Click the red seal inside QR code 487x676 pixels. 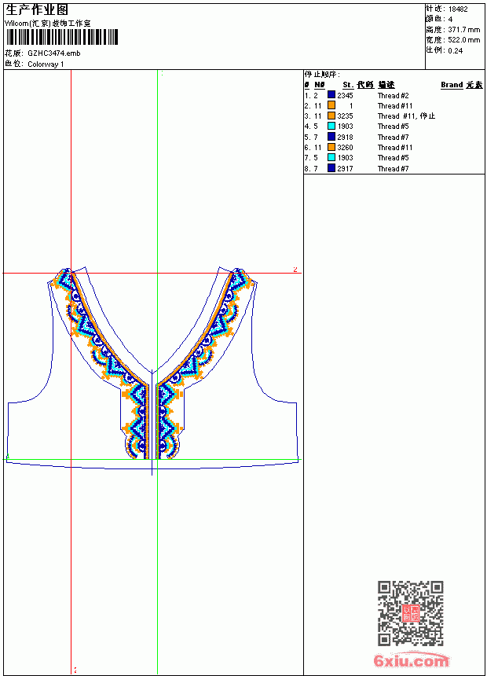click(x=411, y=612)
